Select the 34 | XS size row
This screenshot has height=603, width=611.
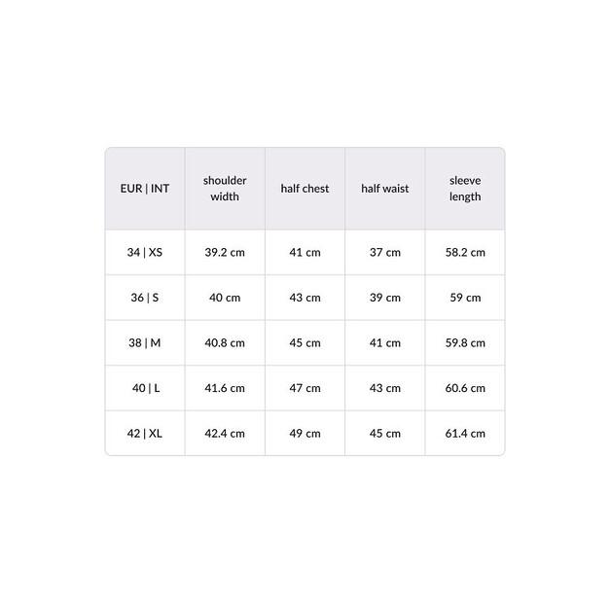point(305,253)
